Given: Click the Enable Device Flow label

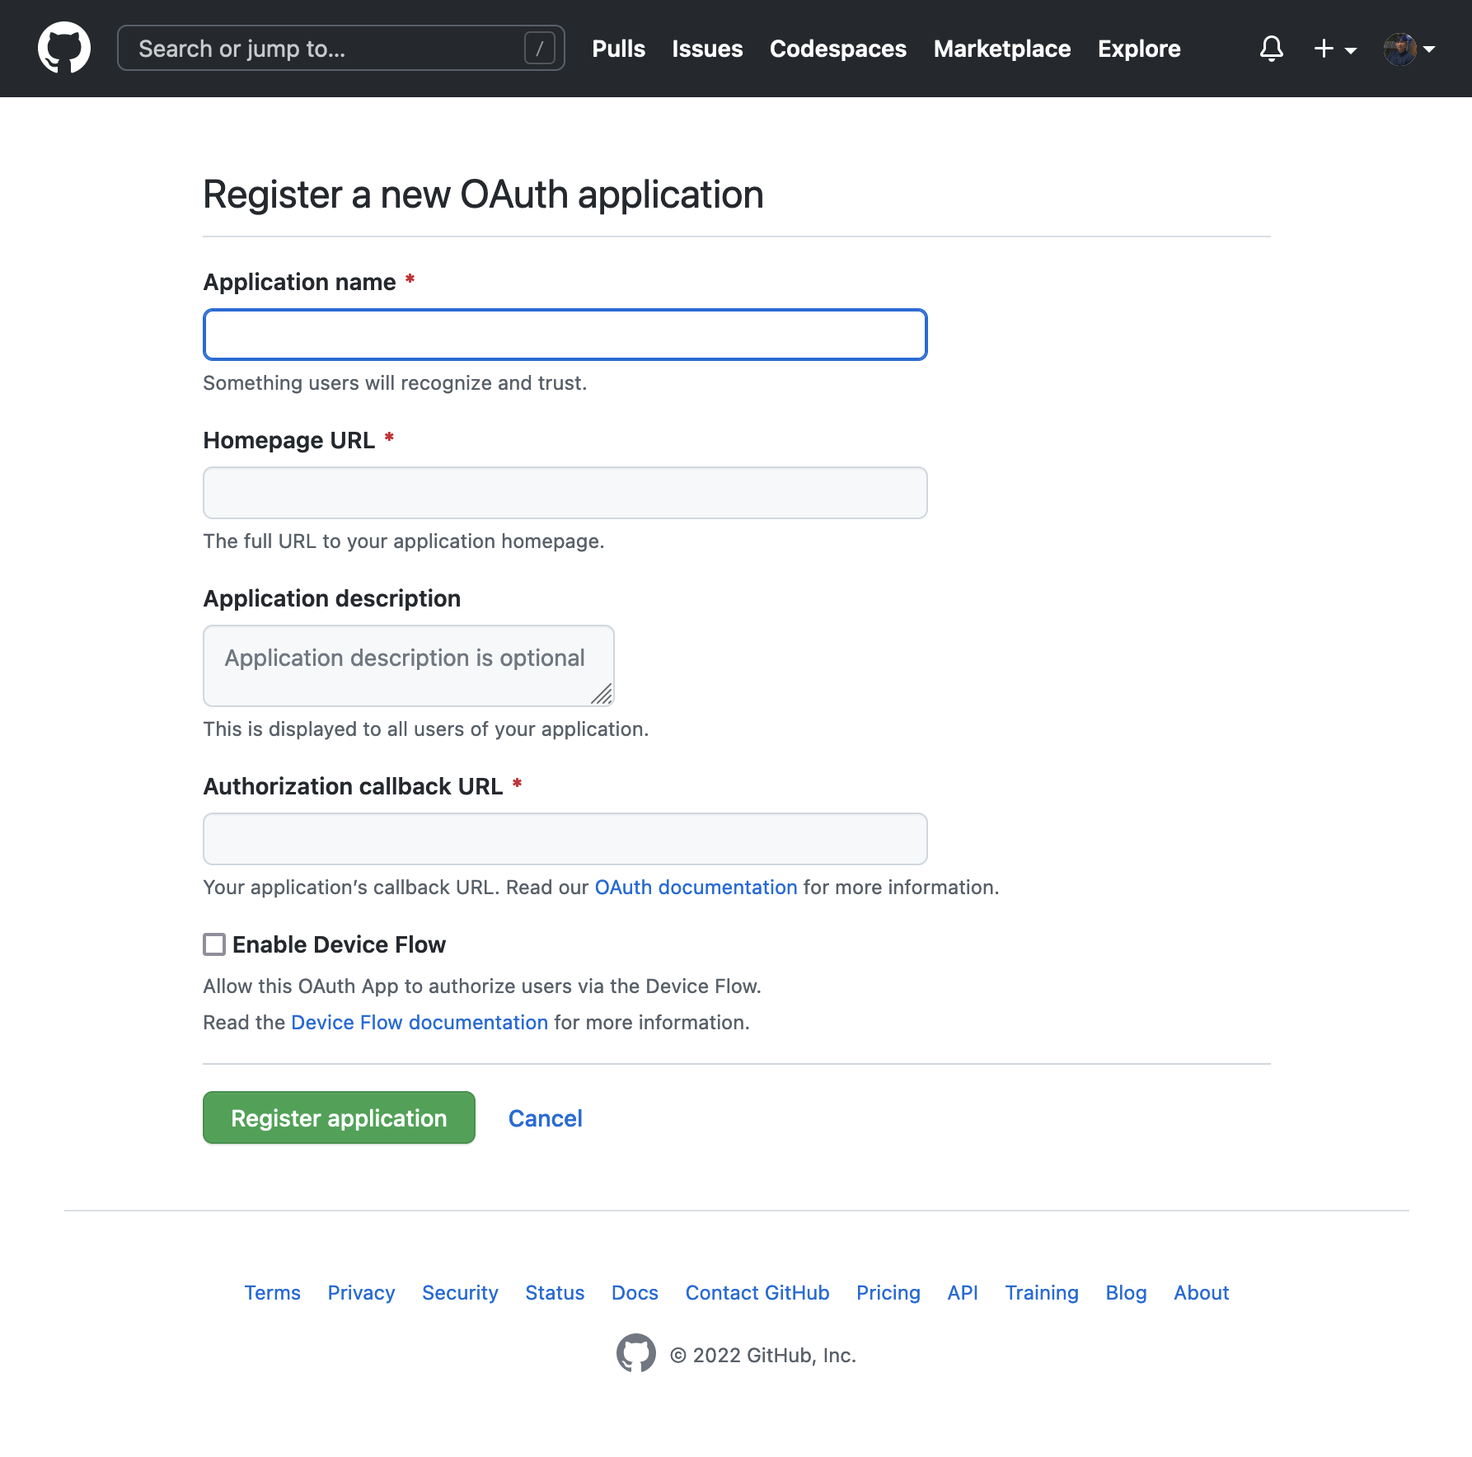Looking at the screenshot, I should pos(339,944).
